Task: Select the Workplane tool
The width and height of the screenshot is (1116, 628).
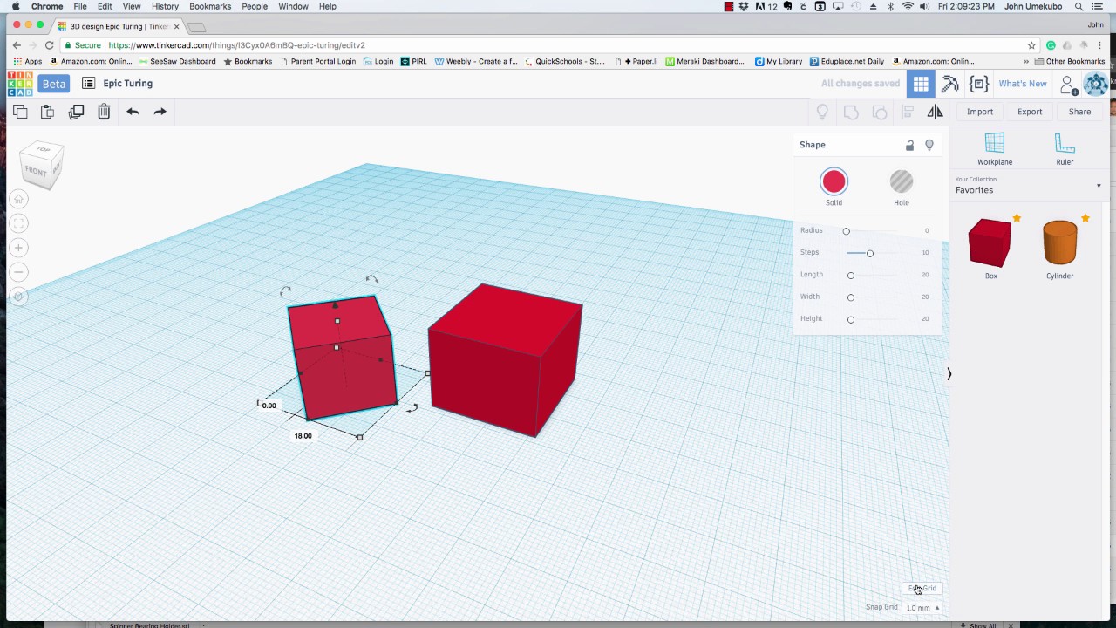Action: 995,149
